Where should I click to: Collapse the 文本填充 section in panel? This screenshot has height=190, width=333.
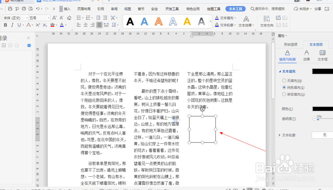280,71
